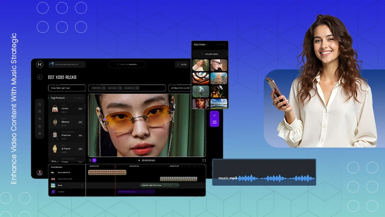385x217 pixels.
Task: Open the third icon in the left sidebar
Action: (39, 119)
